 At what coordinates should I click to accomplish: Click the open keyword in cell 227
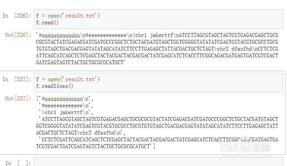tap(54, 79)
